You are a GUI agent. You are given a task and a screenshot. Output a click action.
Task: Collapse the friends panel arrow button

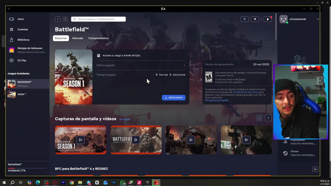315,169
